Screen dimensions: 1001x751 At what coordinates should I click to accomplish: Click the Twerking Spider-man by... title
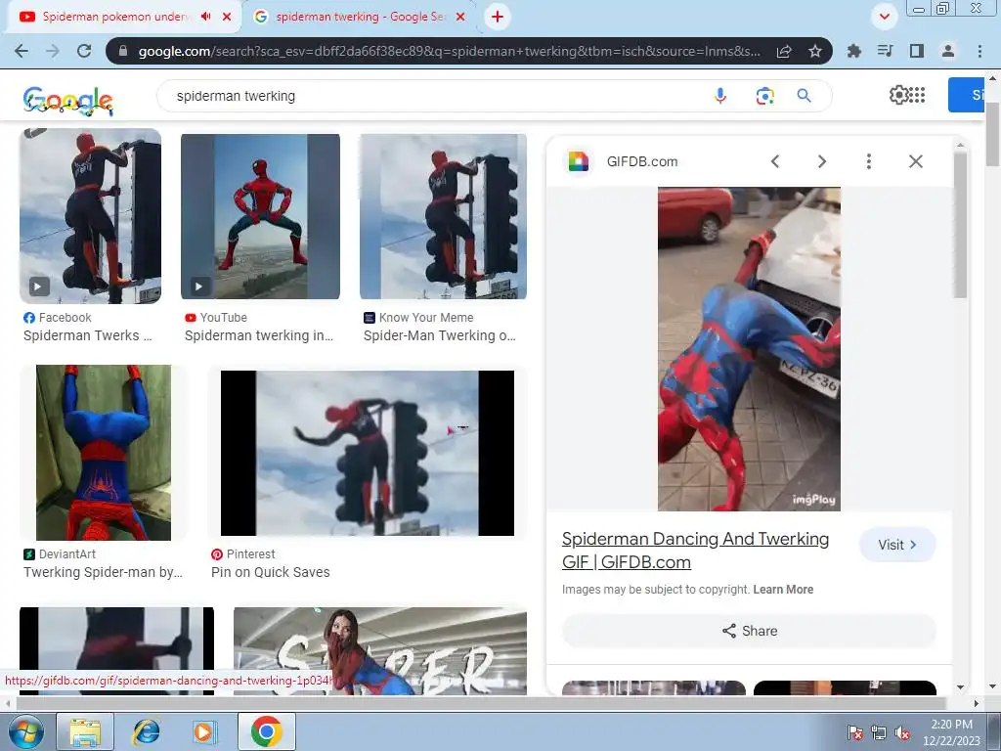(103, 572)
